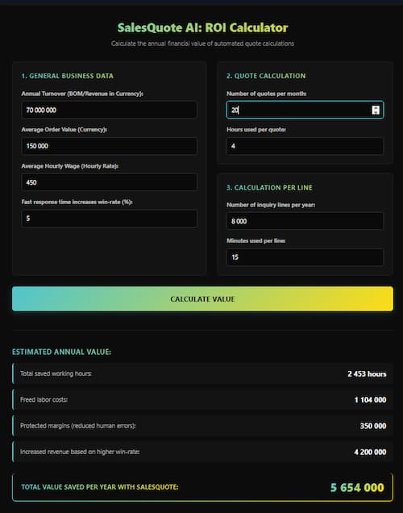Focus the Number of inquiry lines per year field

(x=305, y=221)
